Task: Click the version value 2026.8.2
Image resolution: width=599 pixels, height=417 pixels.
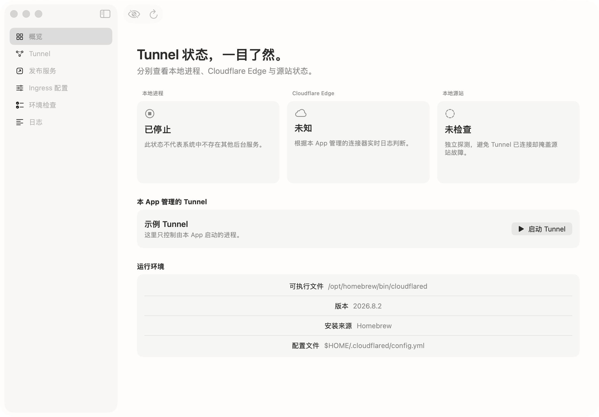Action: coord(367,306)
